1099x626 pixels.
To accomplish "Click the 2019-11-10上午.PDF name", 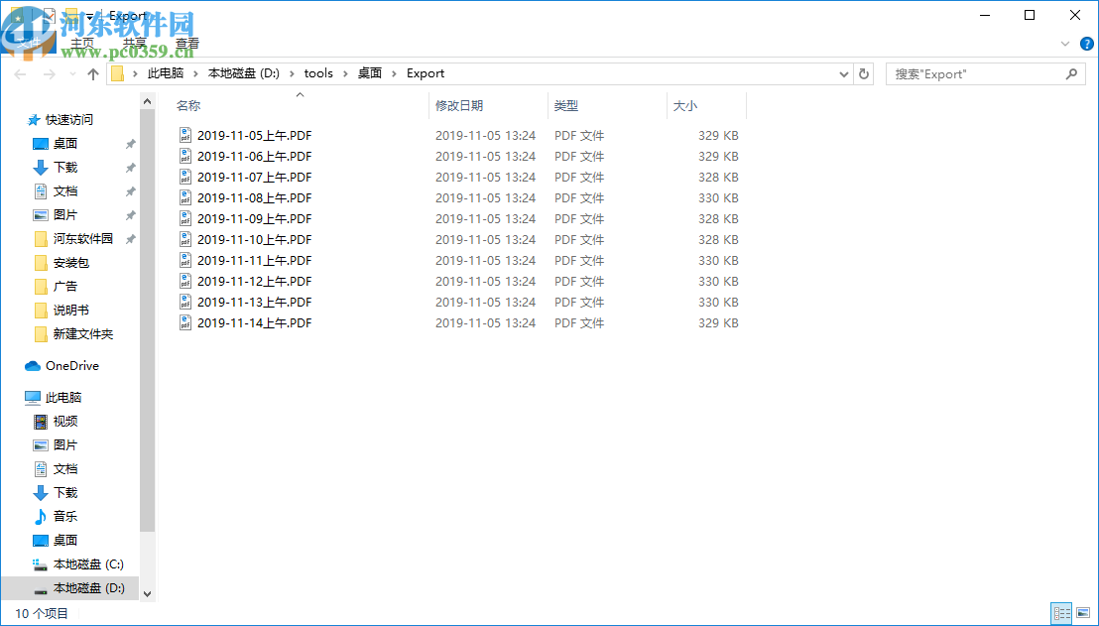I will (255, 240).
